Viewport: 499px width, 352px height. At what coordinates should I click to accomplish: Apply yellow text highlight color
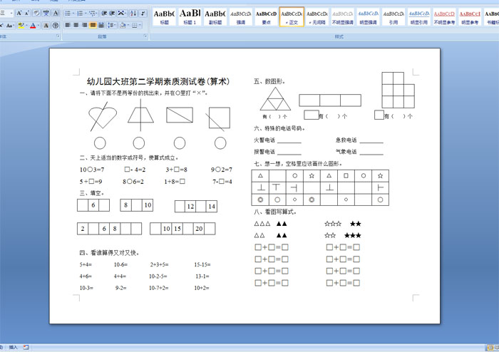point(21,25)
